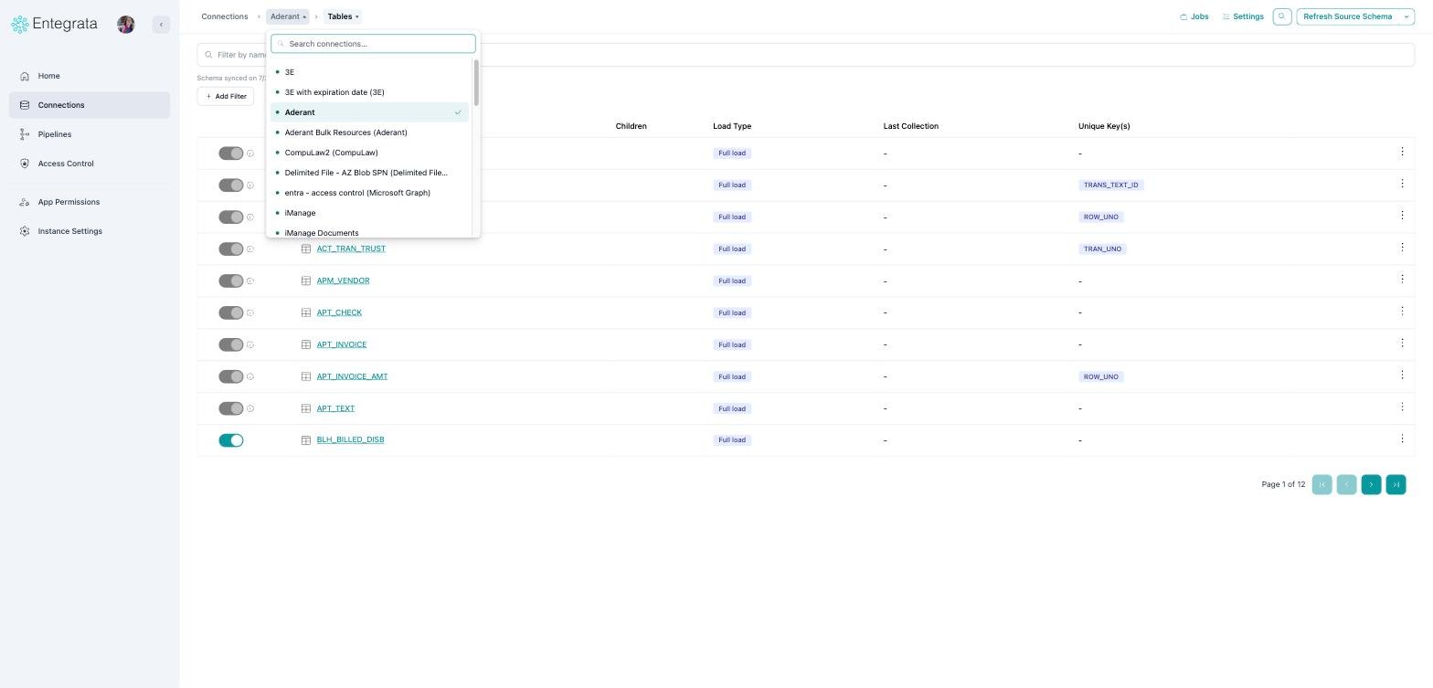This screenshot has height=688, width=1433.
Task: Open Instance Settings in the sidebar
Action: coord(90,231)
